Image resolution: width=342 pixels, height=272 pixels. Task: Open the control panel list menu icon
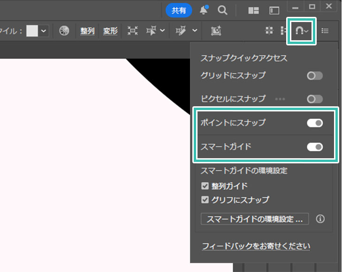(x=325, y=31)
